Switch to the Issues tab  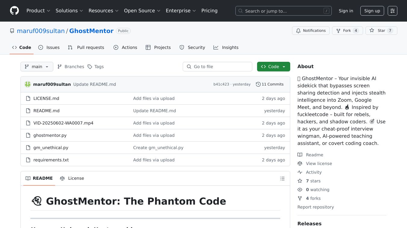[49, 47]
